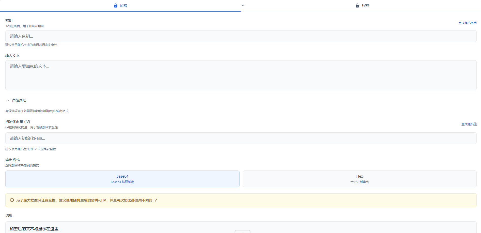Select the 加密 tab label
This screenshot has width=481, height=233.
tap(123, 6)
